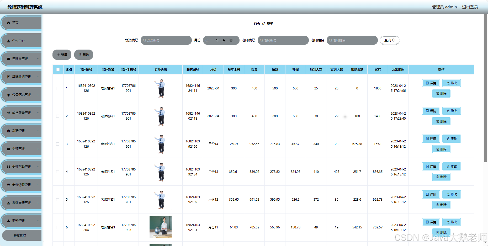The height and width of the screenshot is (246, 488).
Task: Click the 首页 breadcrumb link
Action: click(x=257, y=24)
